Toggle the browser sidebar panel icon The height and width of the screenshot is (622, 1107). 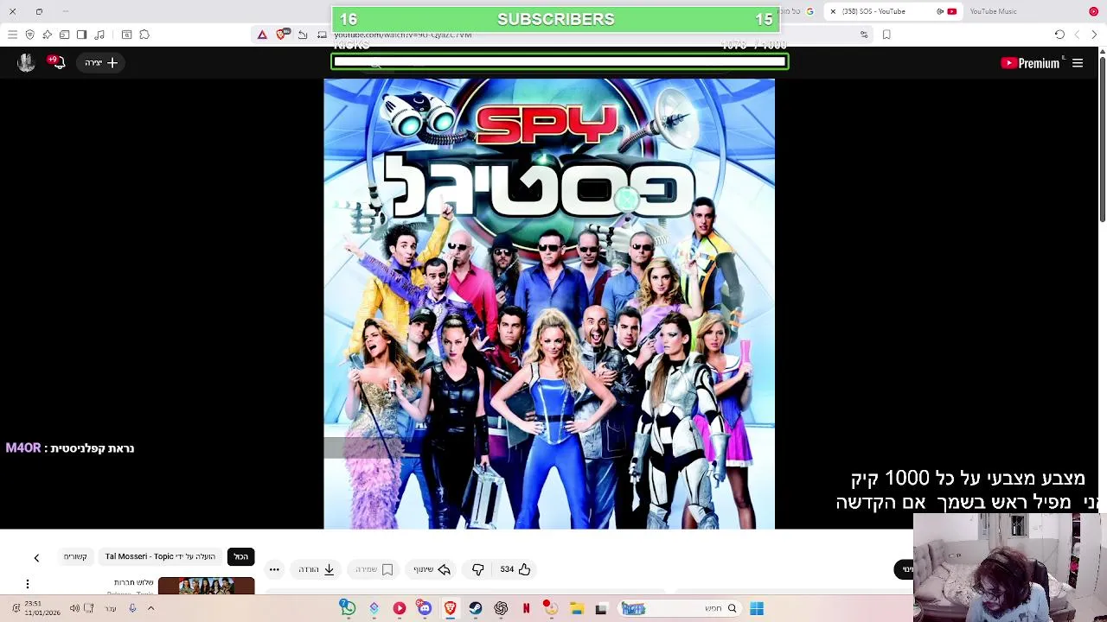81,35
